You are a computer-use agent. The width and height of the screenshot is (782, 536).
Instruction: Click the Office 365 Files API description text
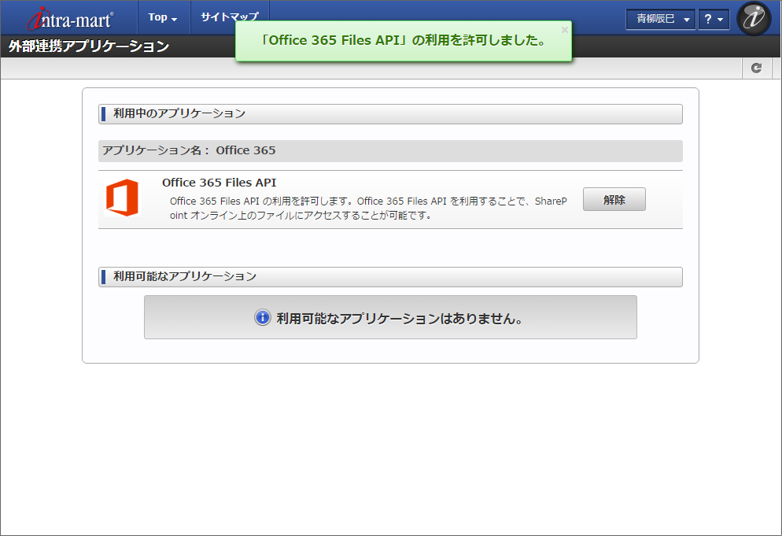[x=368, y=208]
